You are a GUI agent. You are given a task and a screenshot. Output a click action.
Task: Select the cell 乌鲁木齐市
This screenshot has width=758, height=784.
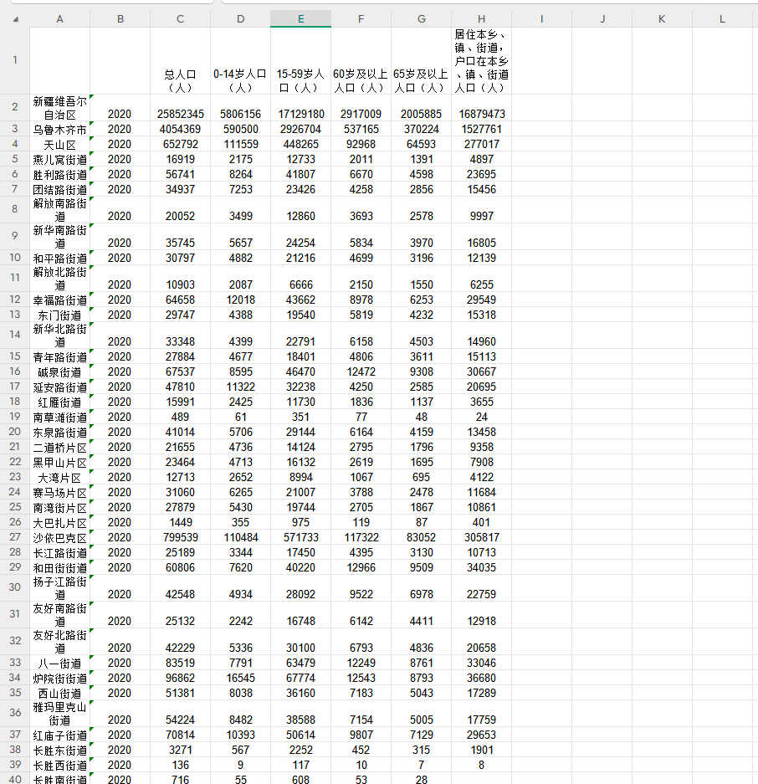(60, 129)
